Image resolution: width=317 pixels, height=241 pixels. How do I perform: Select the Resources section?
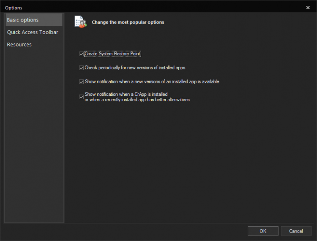pyautogui.click(x=19, y=44)
